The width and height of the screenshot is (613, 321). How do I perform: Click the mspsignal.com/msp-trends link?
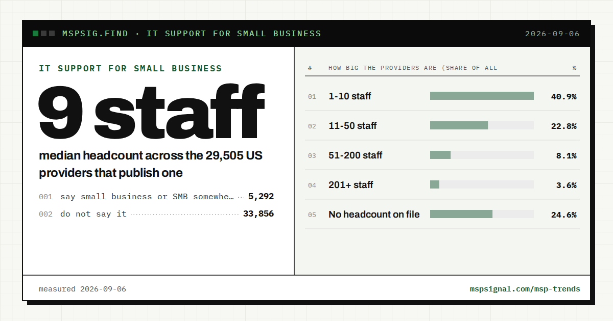pos(525,289)
